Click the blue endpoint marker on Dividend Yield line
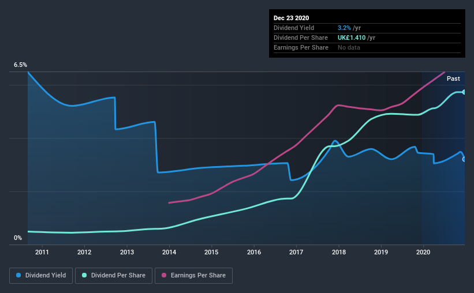Image resolution: width=474 pixels, height=293 pixels. pos(464,159)
